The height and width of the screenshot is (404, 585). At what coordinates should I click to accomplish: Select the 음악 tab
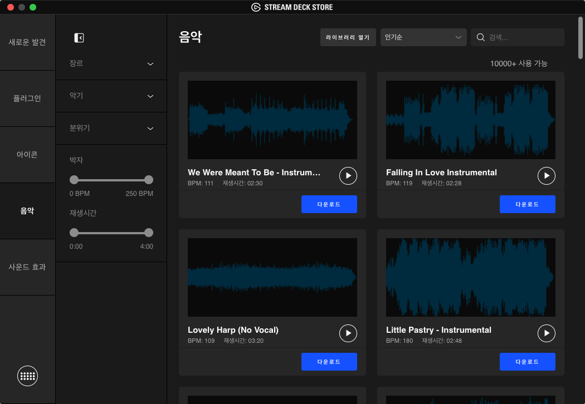(27, 211)
